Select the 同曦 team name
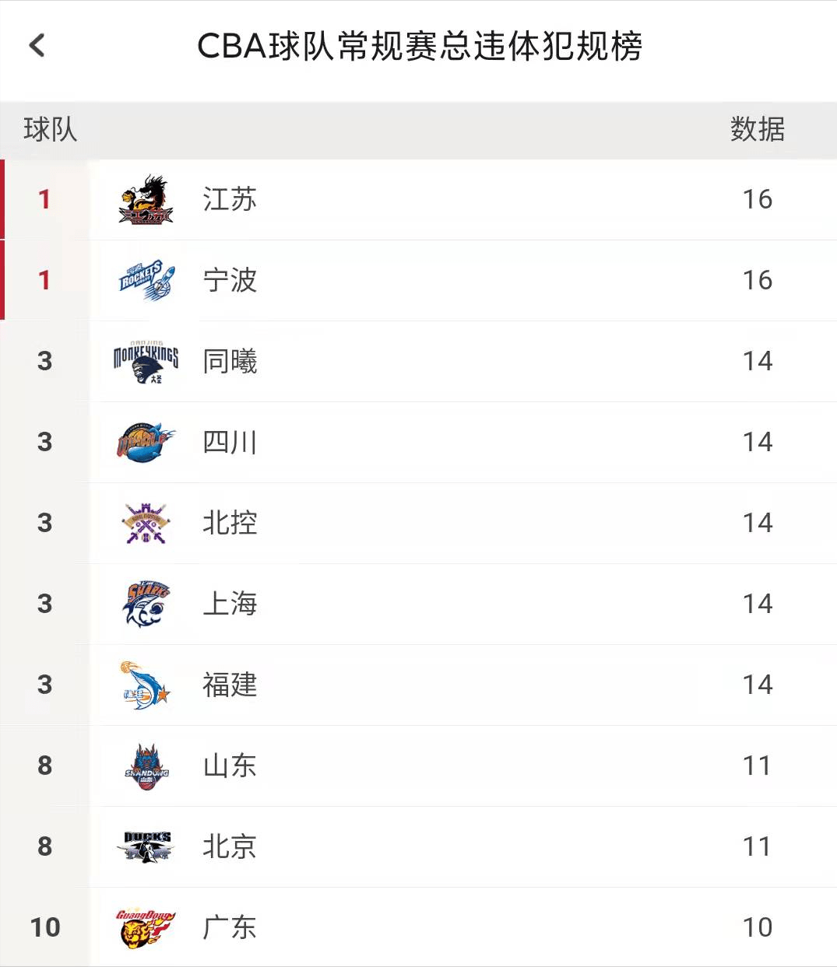The width and height of the screenshot is (837, 967). coord(230,362)
